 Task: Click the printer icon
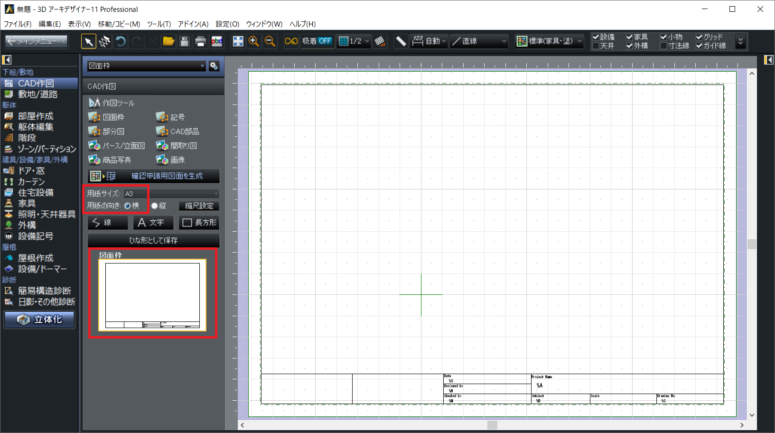[200, 42]
